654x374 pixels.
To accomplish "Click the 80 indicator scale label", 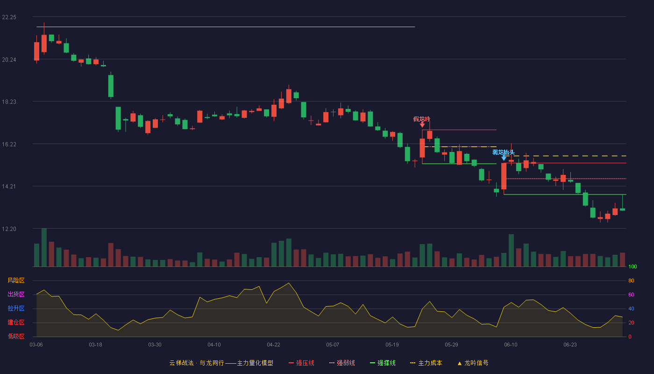I will [631, 280].
